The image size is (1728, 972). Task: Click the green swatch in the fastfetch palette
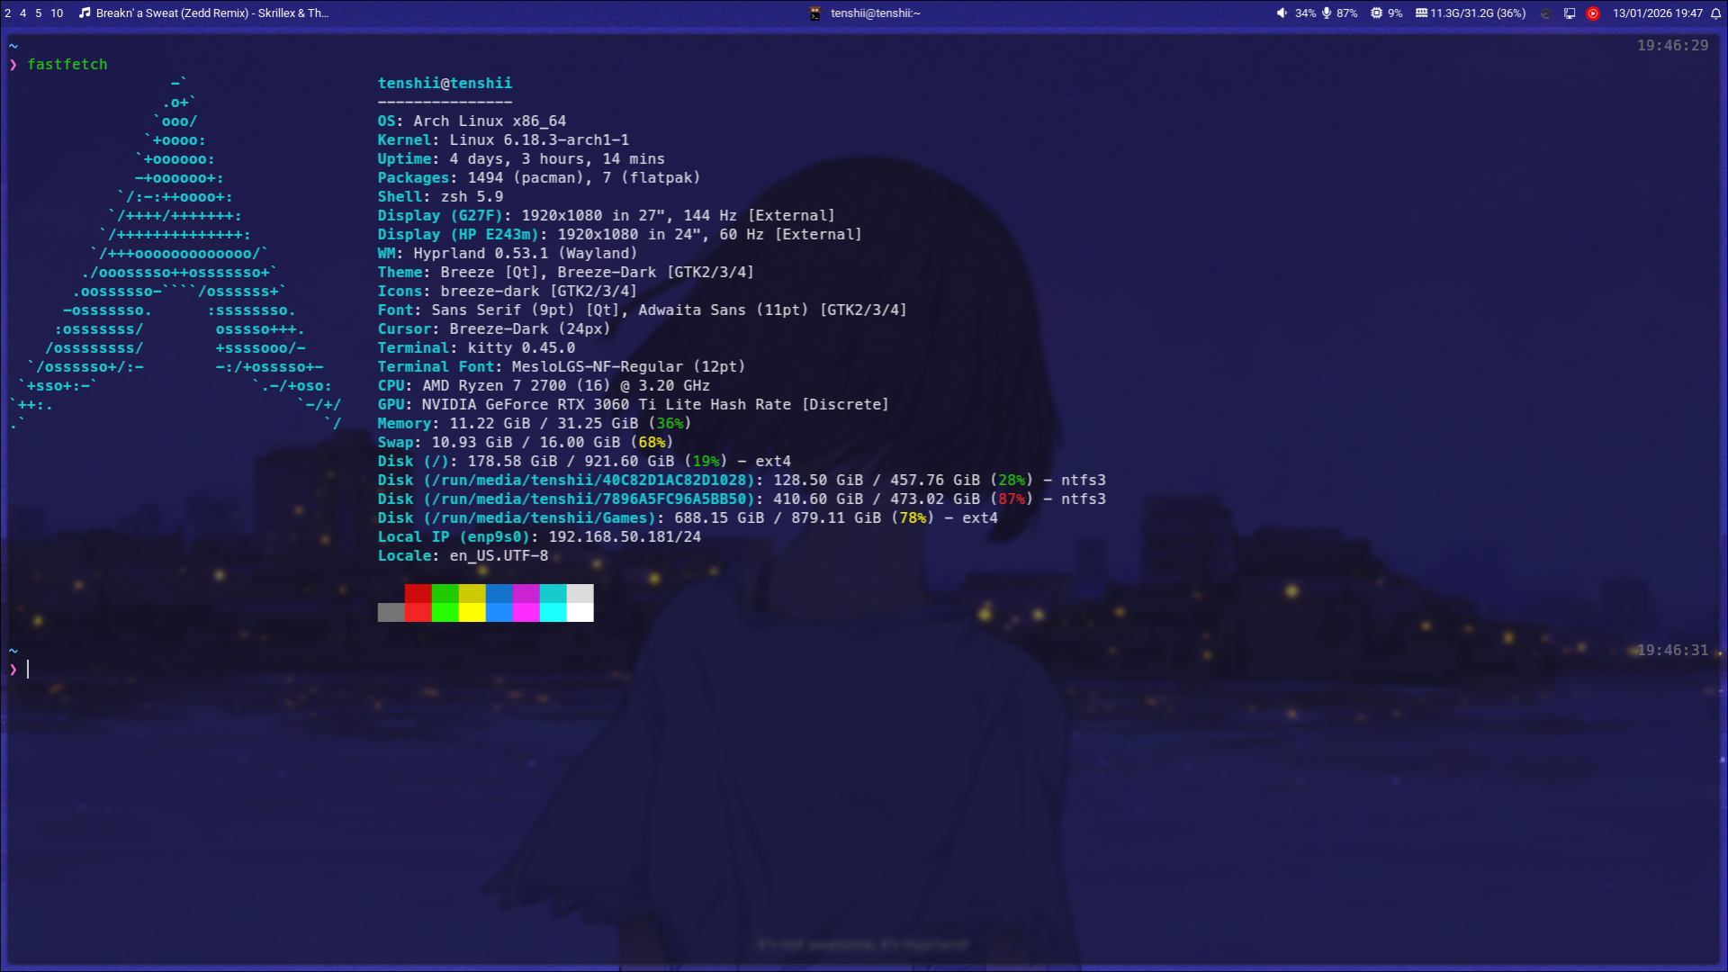(445, 603)
